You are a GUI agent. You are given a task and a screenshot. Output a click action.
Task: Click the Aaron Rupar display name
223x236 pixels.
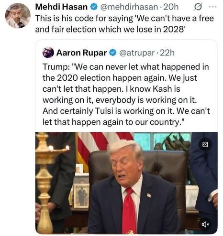(x=81, y=53)
